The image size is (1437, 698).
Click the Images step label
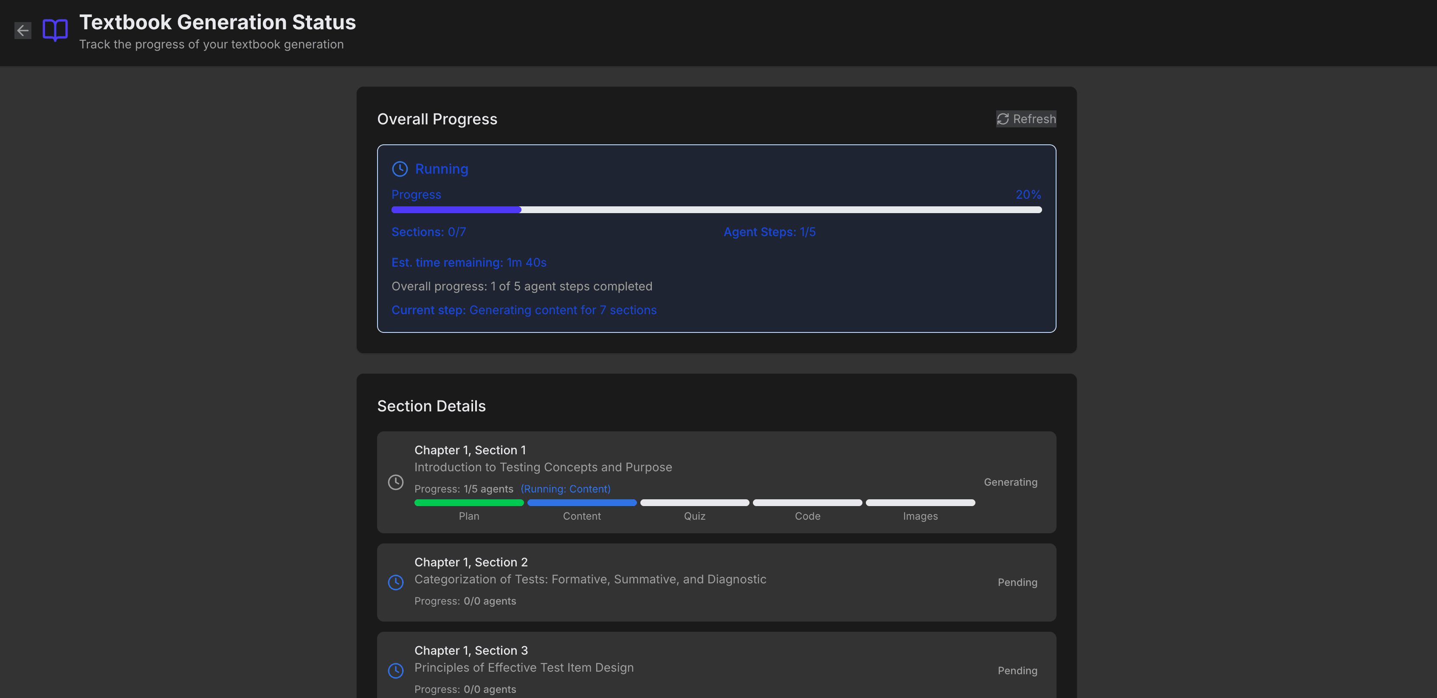click(921, 516)
